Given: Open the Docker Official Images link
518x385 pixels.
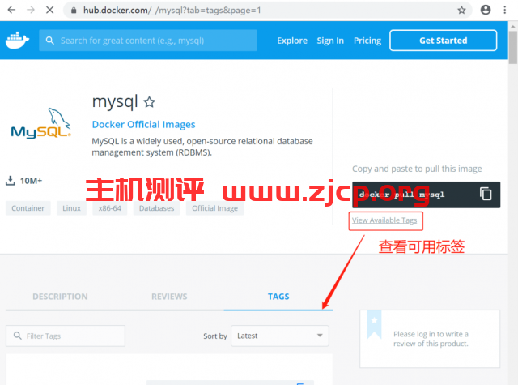Looking at the screenshot, I should [144, 124].
